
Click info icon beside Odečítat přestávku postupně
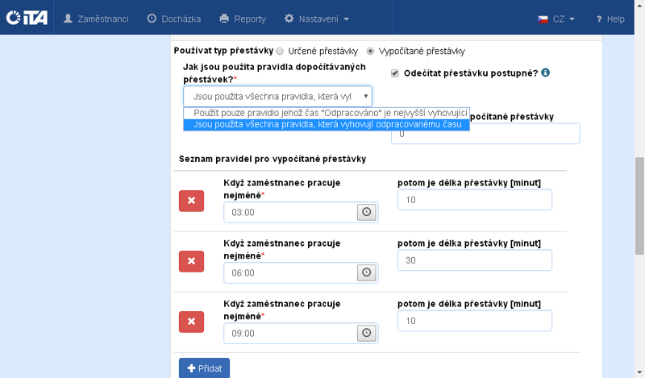coord(546,73)
